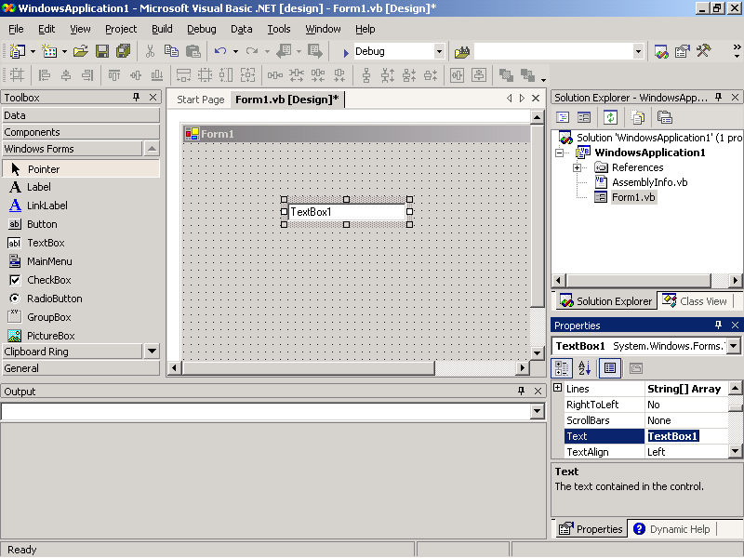The image size is (744, 558).
Task: Toggle auto-hide pin on Solution Explorer
Action: [718, 98]
